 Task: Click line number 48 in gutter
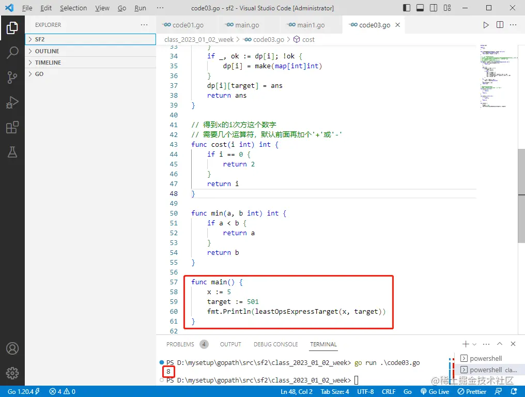tap(174, 194)
